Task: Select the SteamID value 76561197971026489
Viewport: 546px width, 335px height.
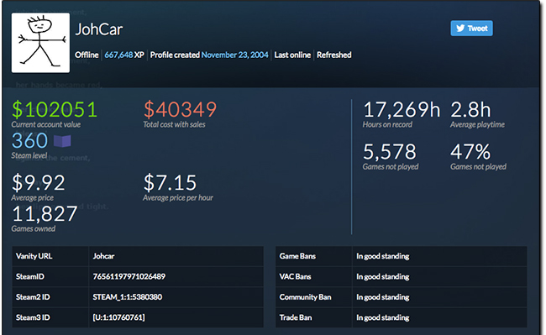Action: [129, 276]
